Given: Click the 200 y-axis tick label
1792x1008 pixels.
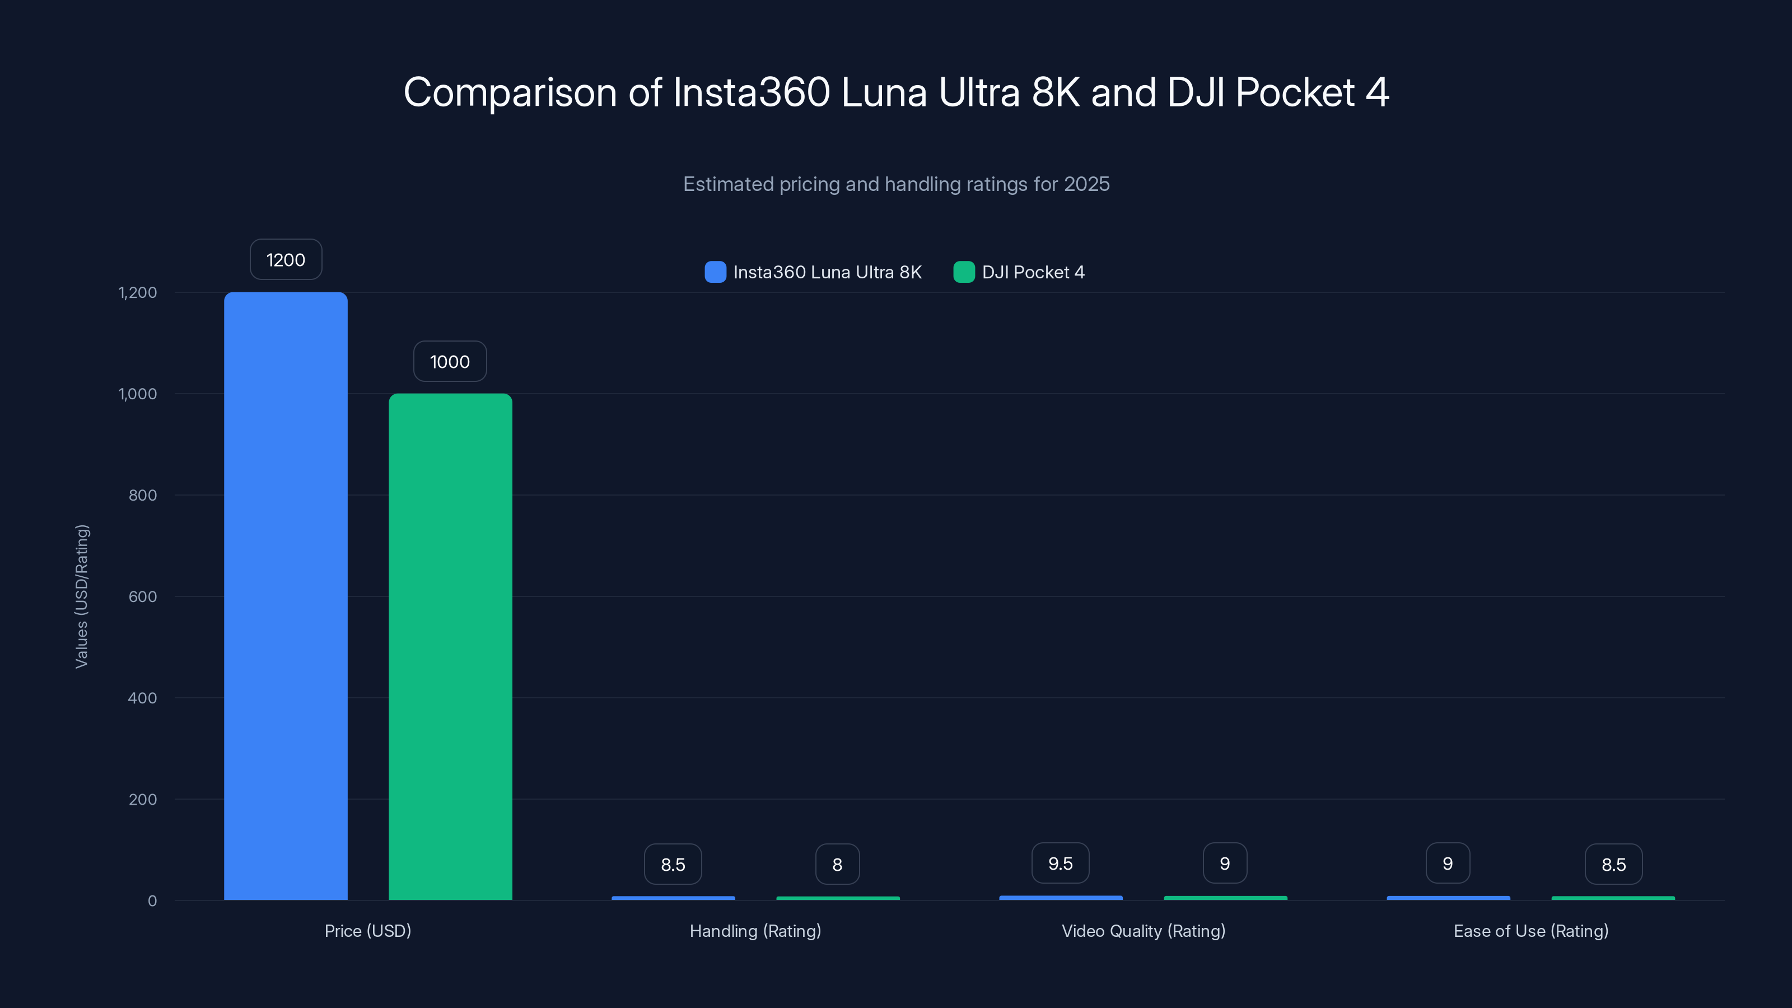Looking at the screenshot, I should [143, 799].
